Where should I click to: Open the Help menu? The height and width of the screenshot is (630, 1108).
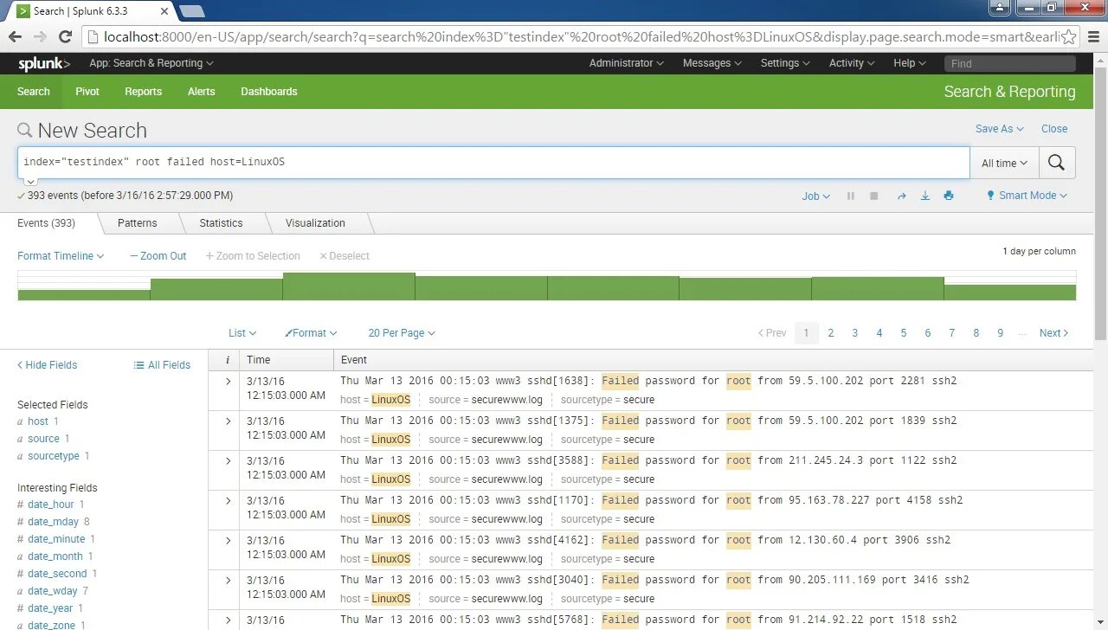[910, 63]
